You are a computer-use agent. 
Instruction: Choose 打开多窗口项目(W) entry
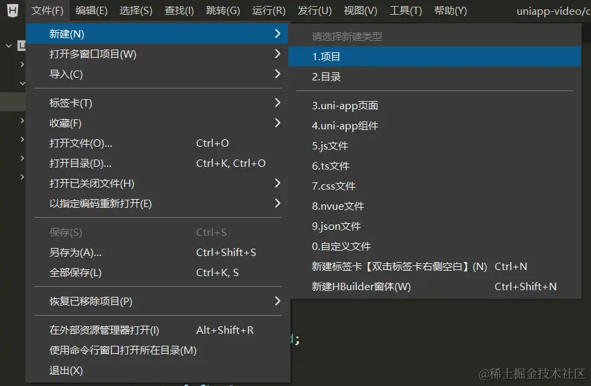click(157, 54)
